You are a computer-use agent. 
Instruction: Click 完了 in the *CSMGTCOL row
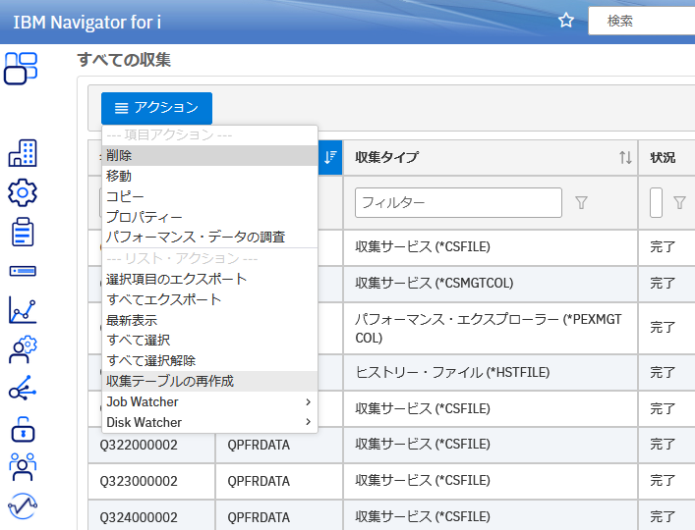point(663,283)
